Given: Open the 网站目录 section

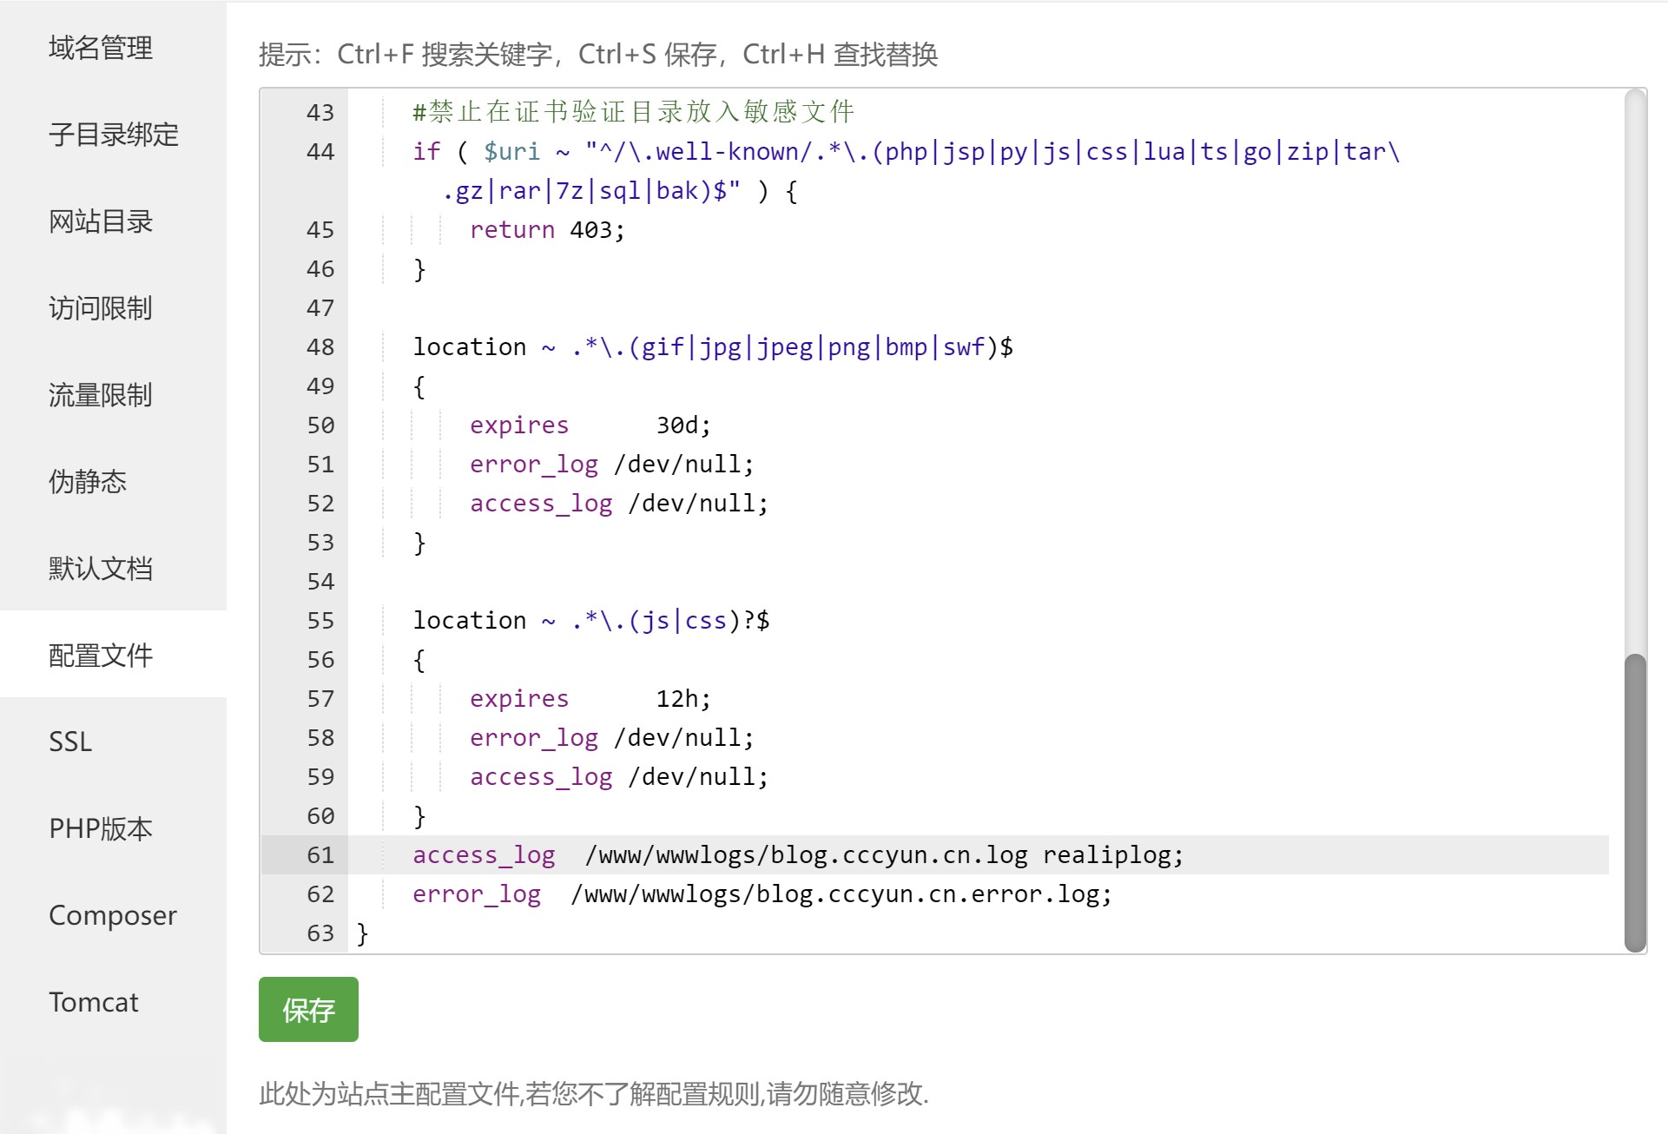Looking at the screenshot, I should coord(102,222).
